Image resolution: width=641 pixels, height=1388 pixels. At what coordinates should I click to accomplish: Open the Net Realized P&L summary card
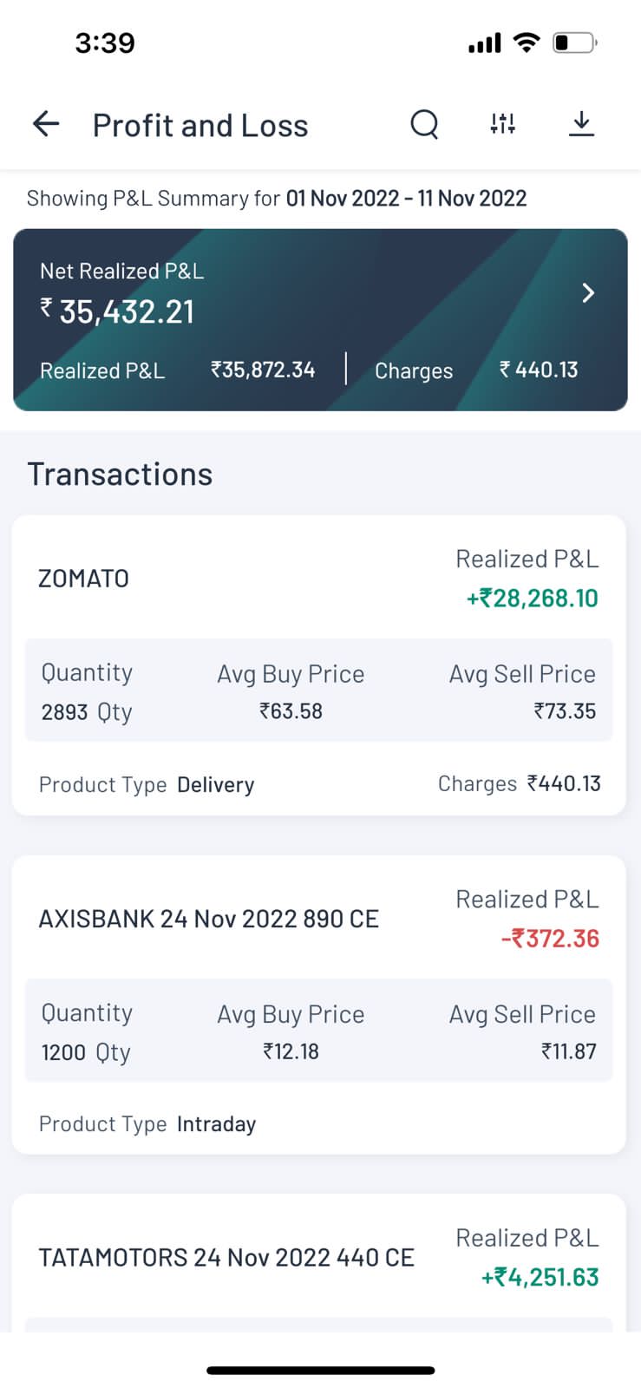pos(320,319)
